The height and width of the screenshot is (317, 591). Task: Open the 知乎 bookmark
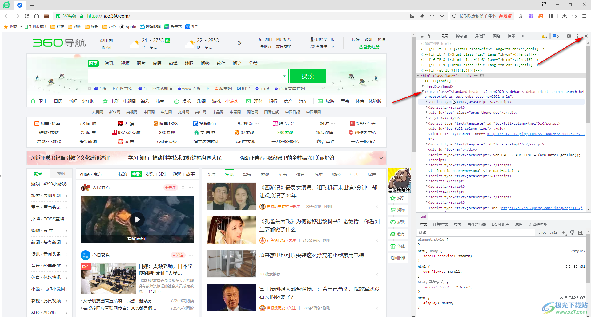point(192,27)
